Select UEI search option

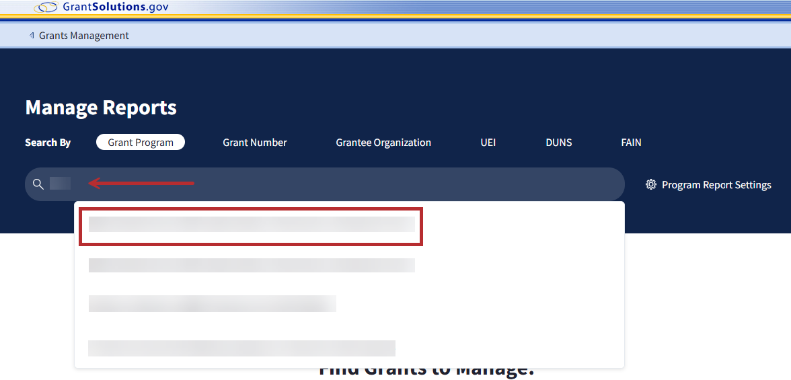click(488, 143)
